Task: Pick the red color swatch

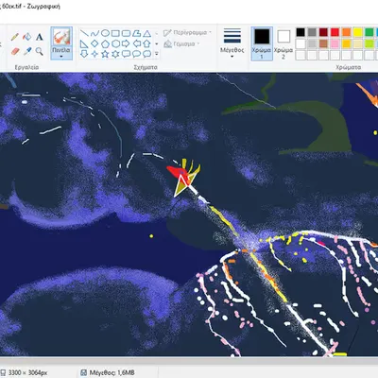Action: click(335, 32)
